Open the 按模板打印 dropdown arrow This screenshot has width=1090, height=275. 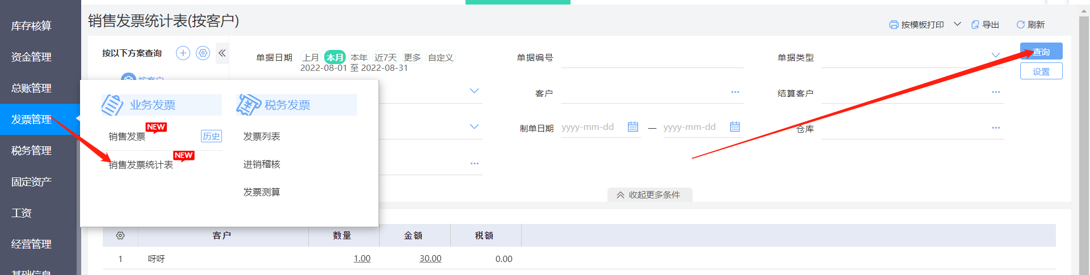click(x=957, y=24)
